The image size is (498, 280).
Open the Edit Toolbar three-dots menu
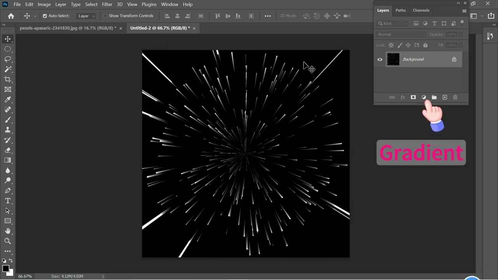(x=8, y=251)
